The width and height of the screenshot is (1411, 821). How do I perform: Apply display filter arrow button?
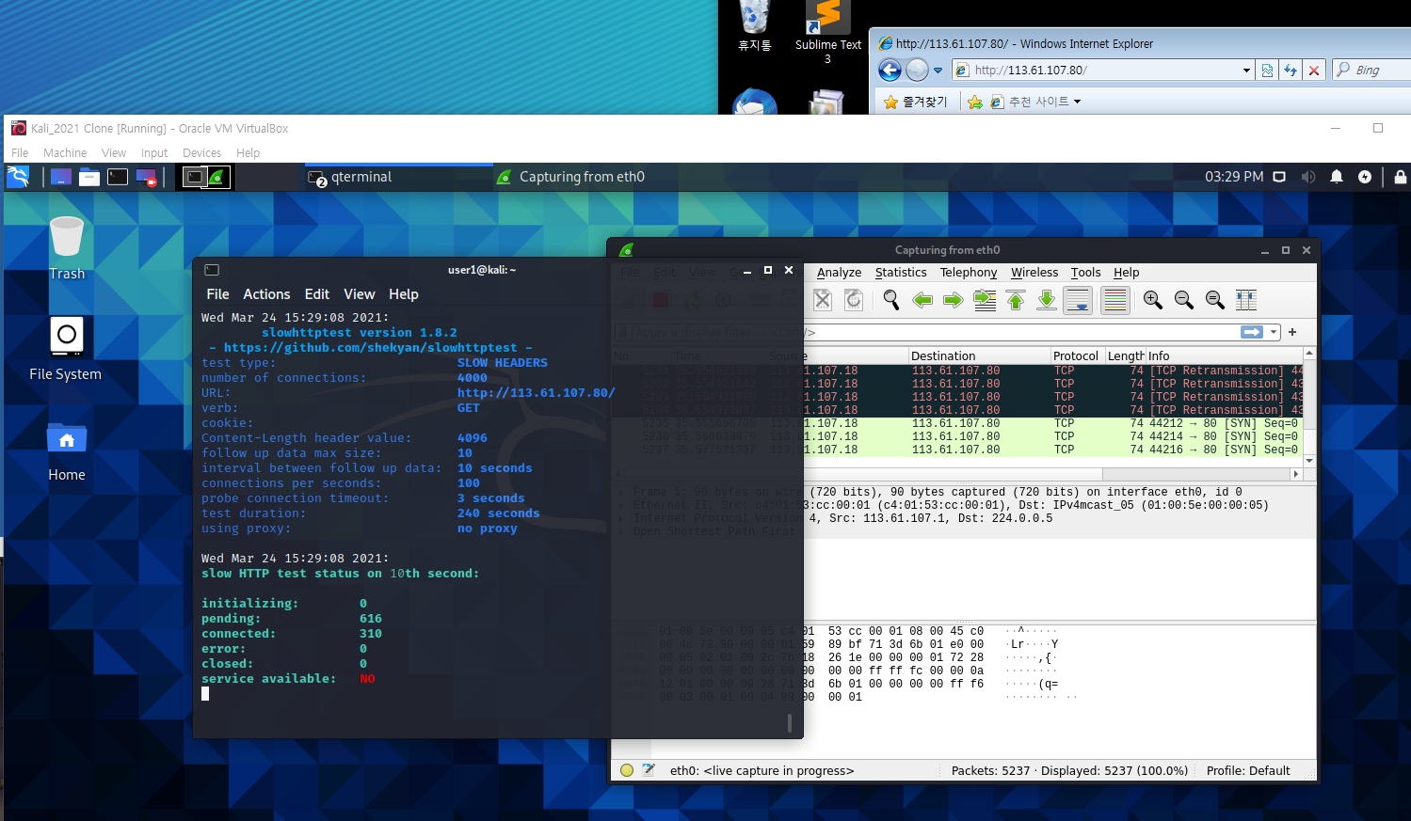click(x=1252, y=332)
